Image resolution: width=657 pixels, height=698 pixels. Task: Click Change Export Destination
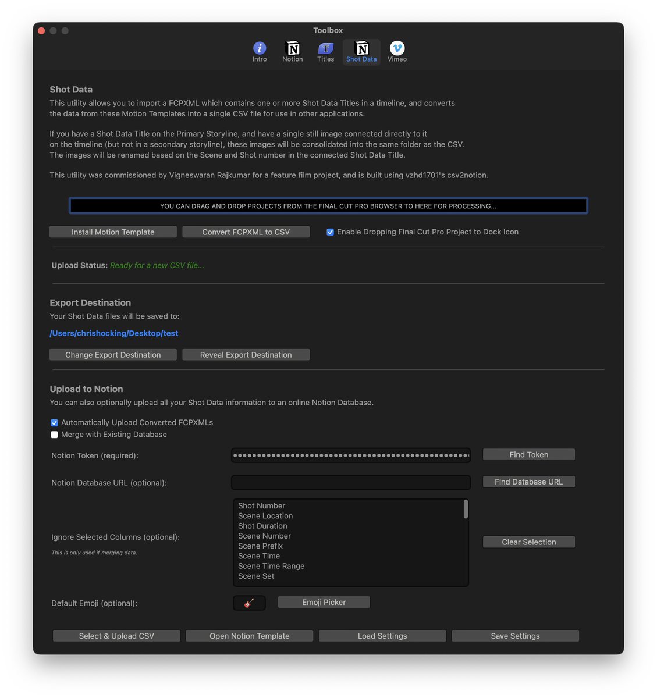coord(113,355)
